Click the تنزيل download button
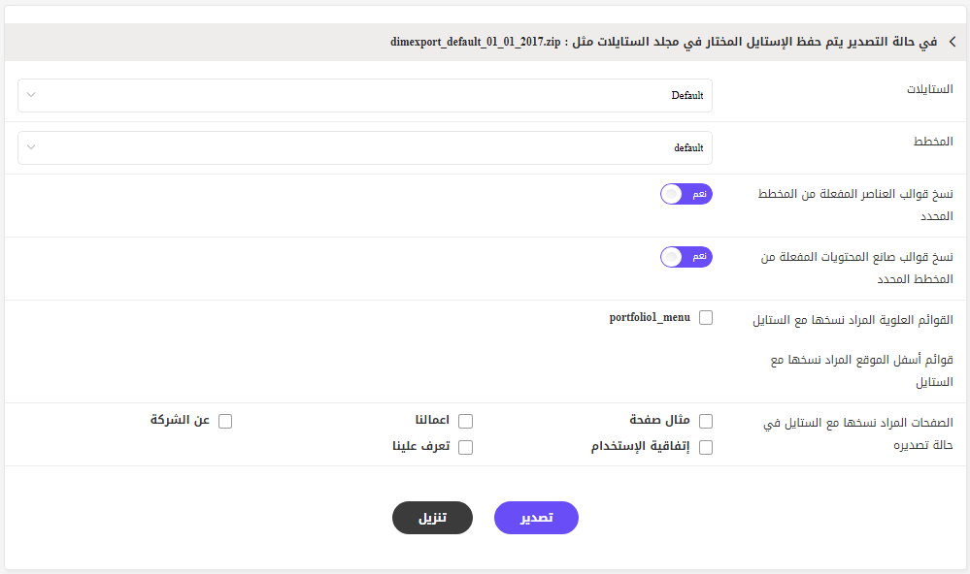 (432, 518)
